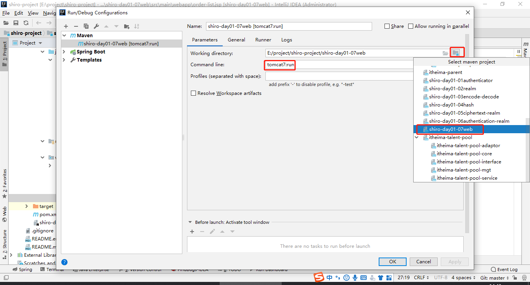Select shiro-day01-04hash in Maven project list

[469, 105]
